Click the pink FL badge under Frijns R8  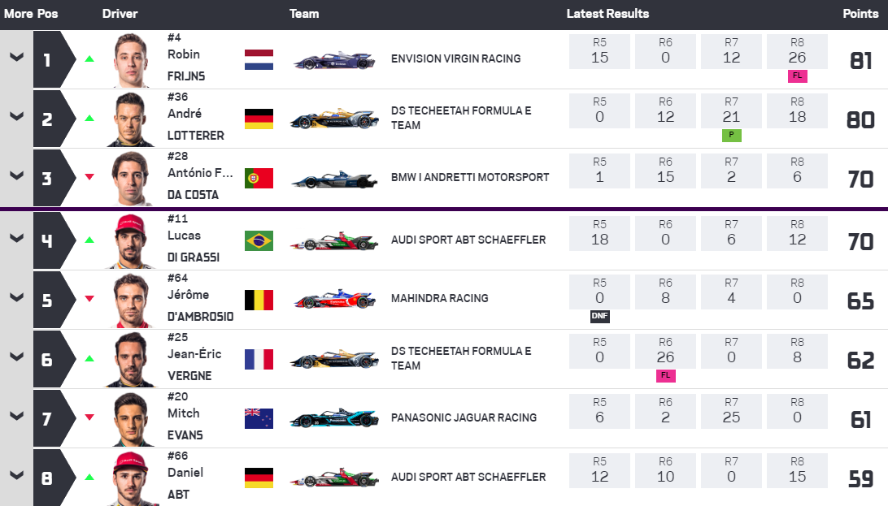797,76
